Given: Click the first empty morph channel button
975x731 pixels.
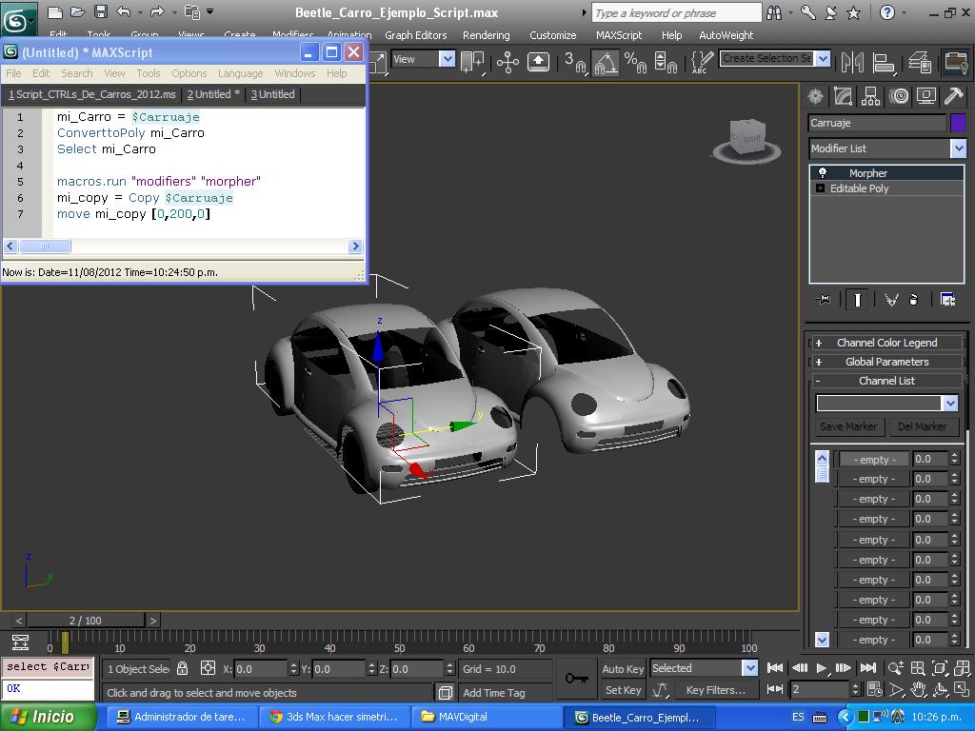Looking at the screenshot, I should pyautogui.click(x=873, y=460).
